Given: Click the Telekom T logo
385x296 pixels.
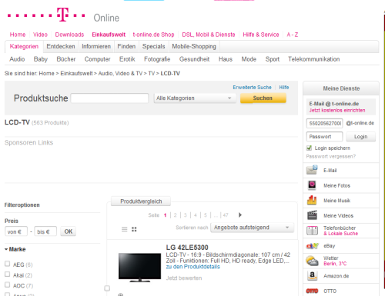Looking at the screenshot, I should 62,15.
